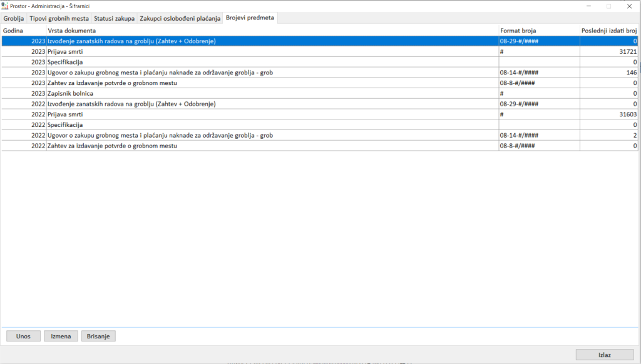This screenshot has height=364, width=641.
Task: Sort by Poslednji izdati broj column
Action: click(609, 31)
